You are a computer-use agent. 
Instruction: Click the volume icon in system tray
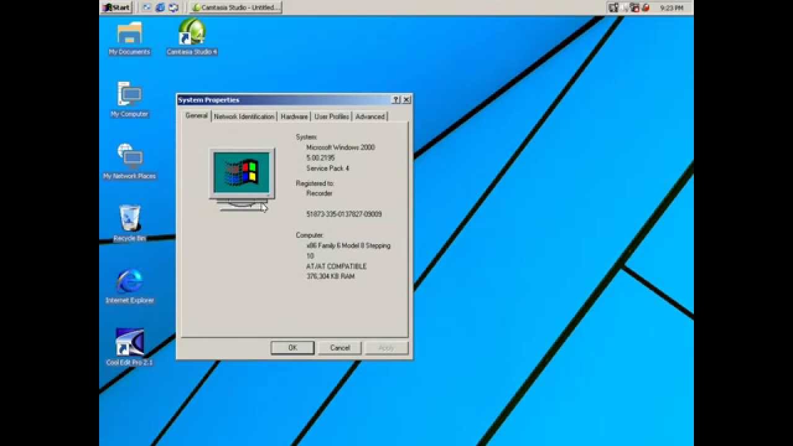point(626,8)
